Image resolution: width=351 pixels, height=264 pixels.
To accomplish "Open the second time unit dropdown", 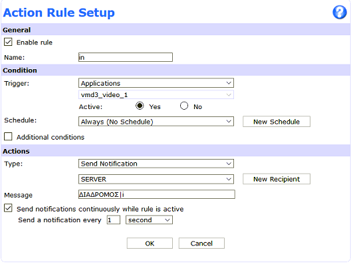I will pos(149,220).
